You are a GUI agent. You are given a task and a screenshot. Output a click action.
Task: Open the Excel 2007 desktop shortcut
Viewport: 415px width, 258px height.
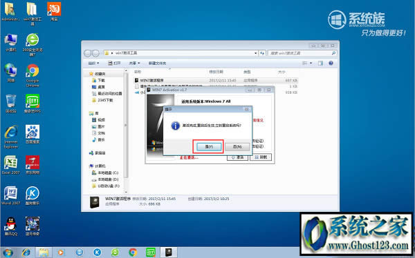[10, 165]
